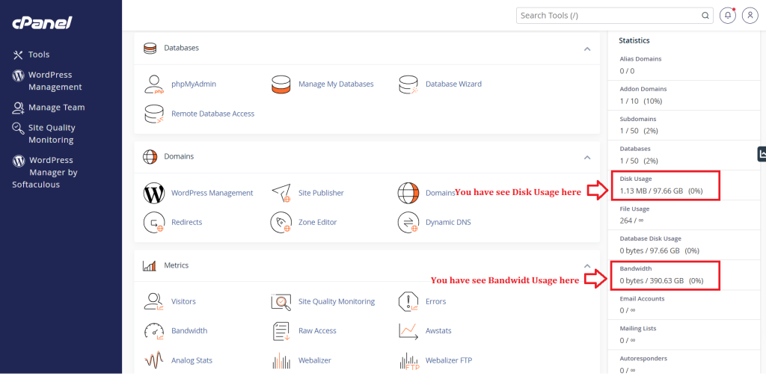766x376 pixels.
Task: Click the Subdomains statistic label
Action: pyautogui.click(x=638, y=119)
